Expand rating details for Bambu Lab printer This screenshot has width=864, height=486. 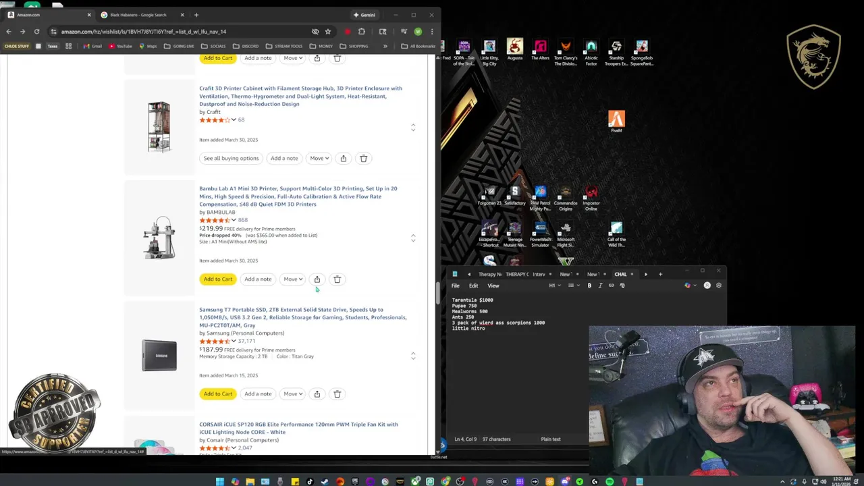coord(234,220)
